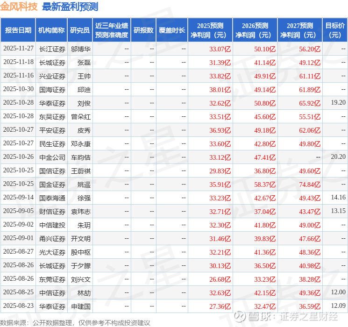Image resolution: width=348 pixels, height=327 pixels.
Task: Click institution 国海证券
Action: coord(52,90)
